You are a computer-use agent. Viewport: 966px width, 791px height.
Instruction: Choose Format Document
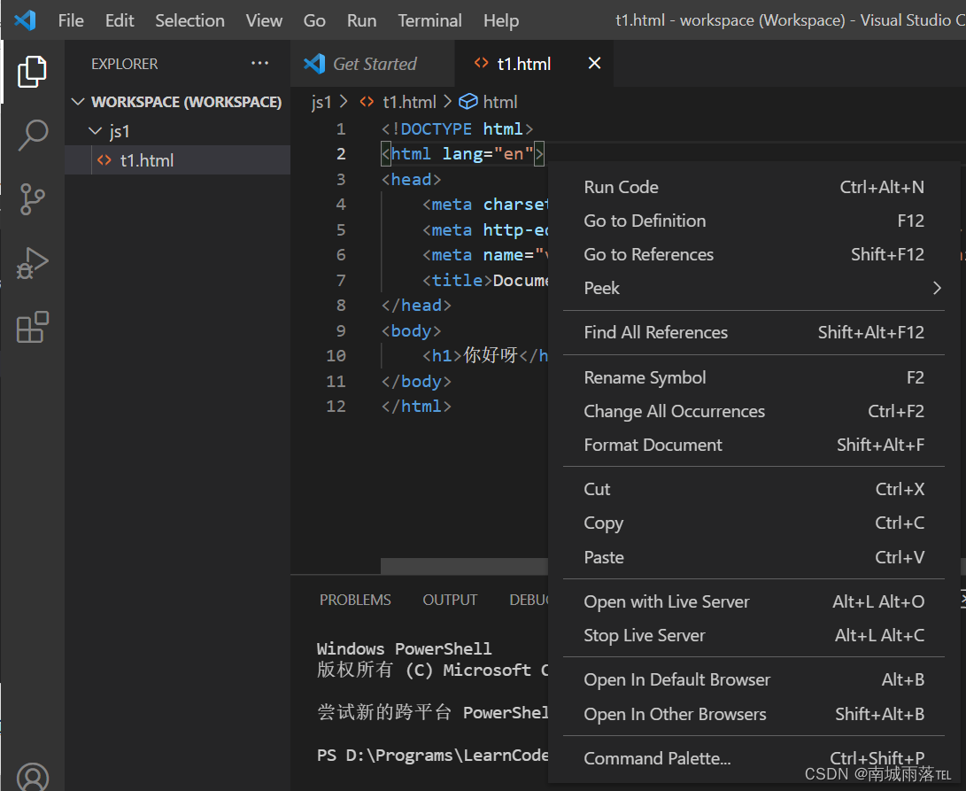point(753,445)
